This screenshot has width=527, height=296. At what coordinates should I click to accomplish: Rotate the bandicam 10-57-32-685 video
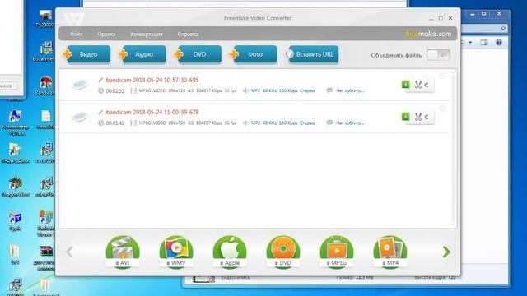pos(427,85)
